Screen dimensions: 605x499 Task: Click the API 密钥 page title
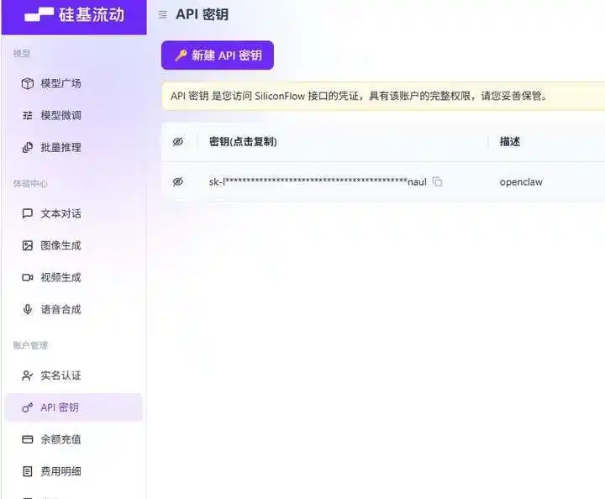[202, 14]
